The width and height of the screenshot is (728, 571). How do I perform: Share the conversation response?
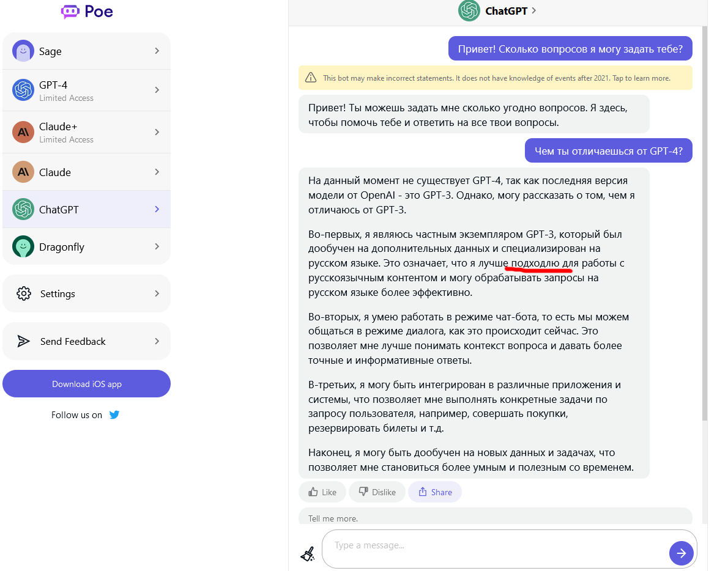435,492
